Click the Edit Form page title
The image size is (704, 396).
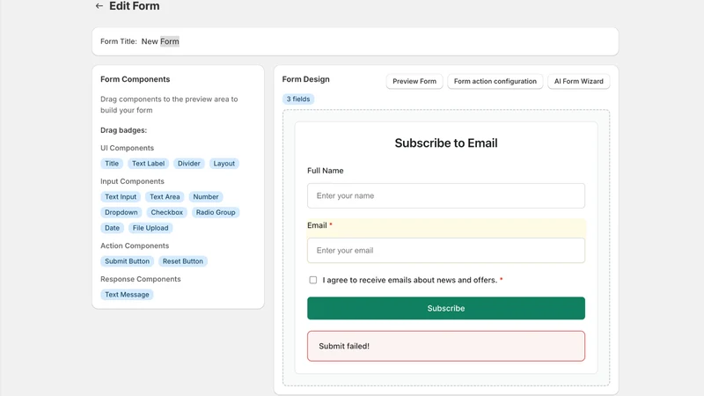coord(135,6)
